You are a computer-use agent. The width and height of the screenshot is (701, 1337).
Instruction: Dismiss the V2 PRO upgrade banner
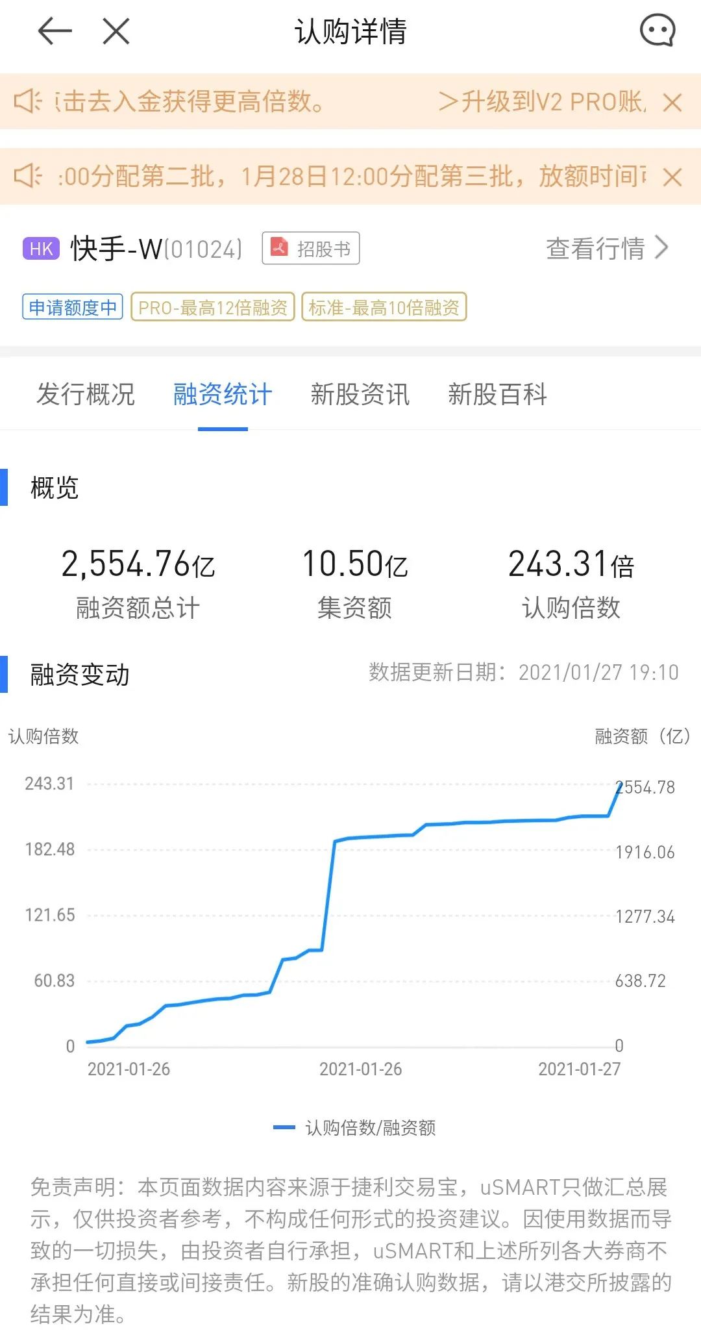coord(672,103)
